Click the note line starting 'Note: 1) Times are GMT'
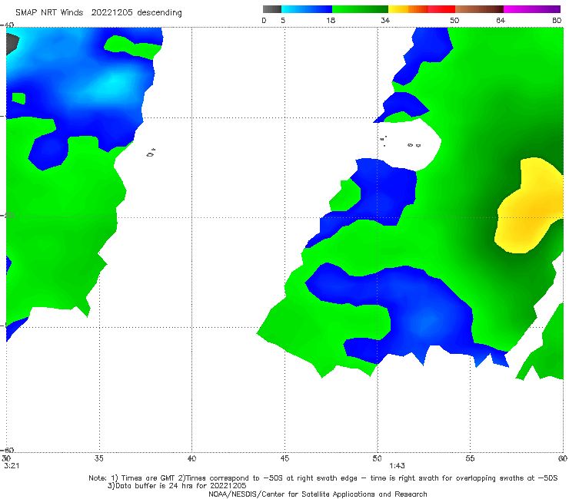Image resolution: width=569 pixels, height=499 pixels. tap(323, 478)
